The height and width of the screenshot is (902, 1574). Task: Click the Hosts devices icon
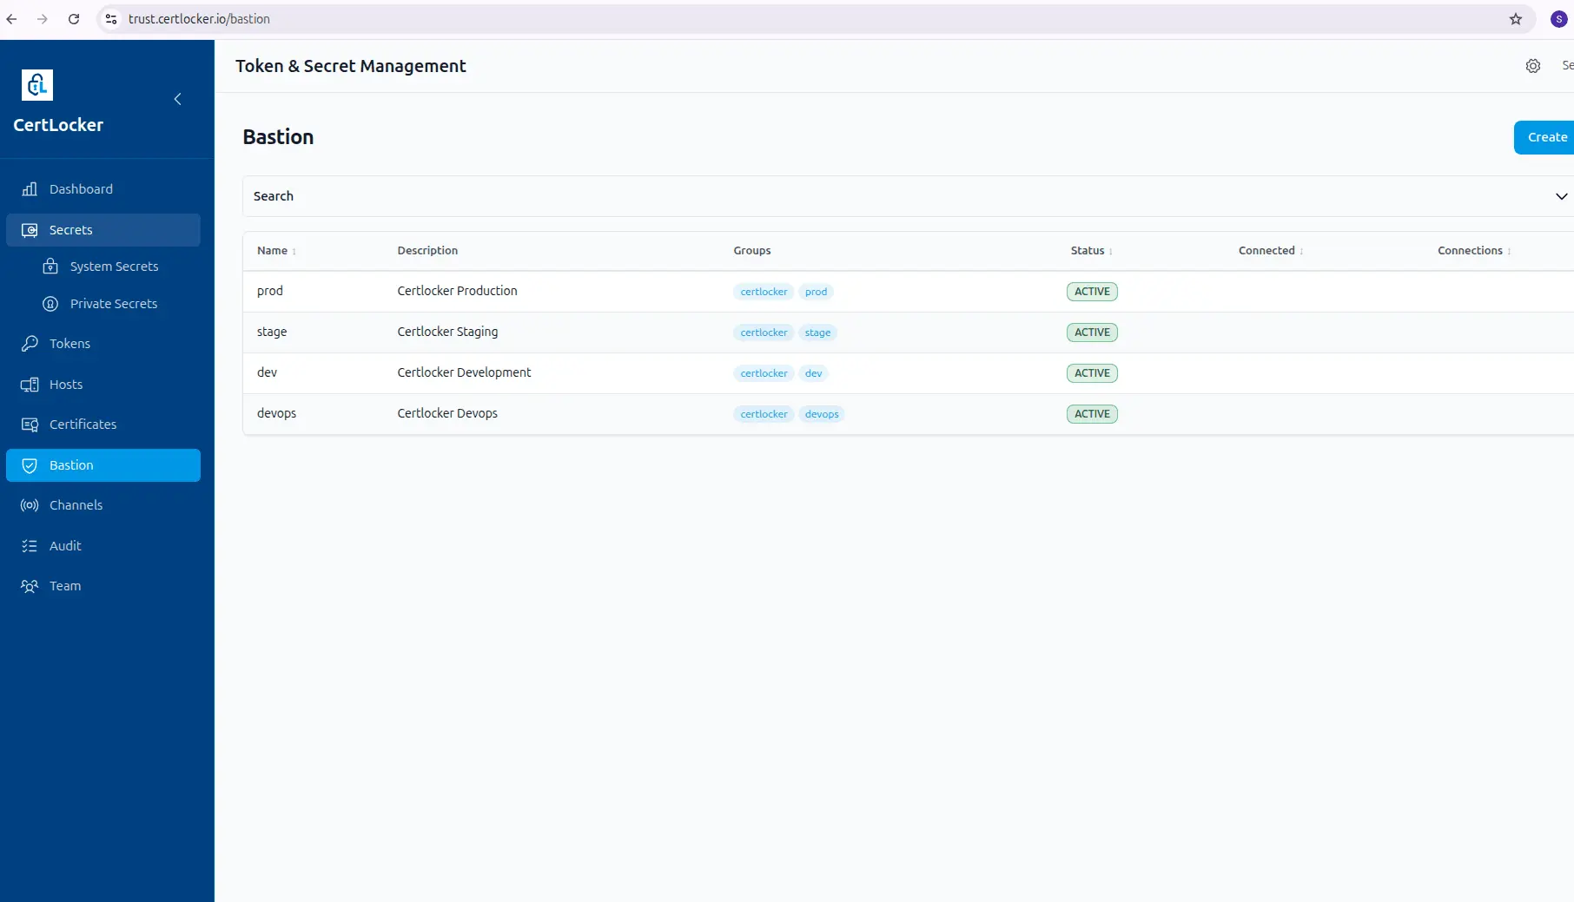30,385
